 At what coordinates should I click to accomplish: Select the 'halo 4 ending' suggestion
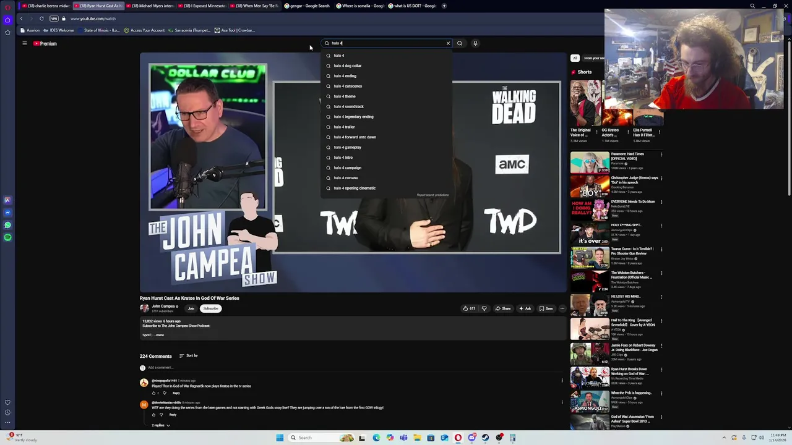387,76
